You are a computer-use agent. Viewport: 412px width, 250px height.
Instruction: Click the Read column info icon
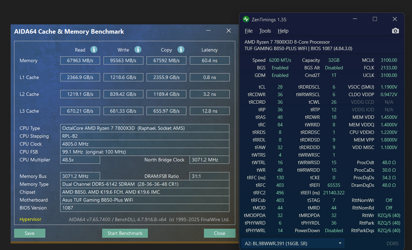coord(94,49)
